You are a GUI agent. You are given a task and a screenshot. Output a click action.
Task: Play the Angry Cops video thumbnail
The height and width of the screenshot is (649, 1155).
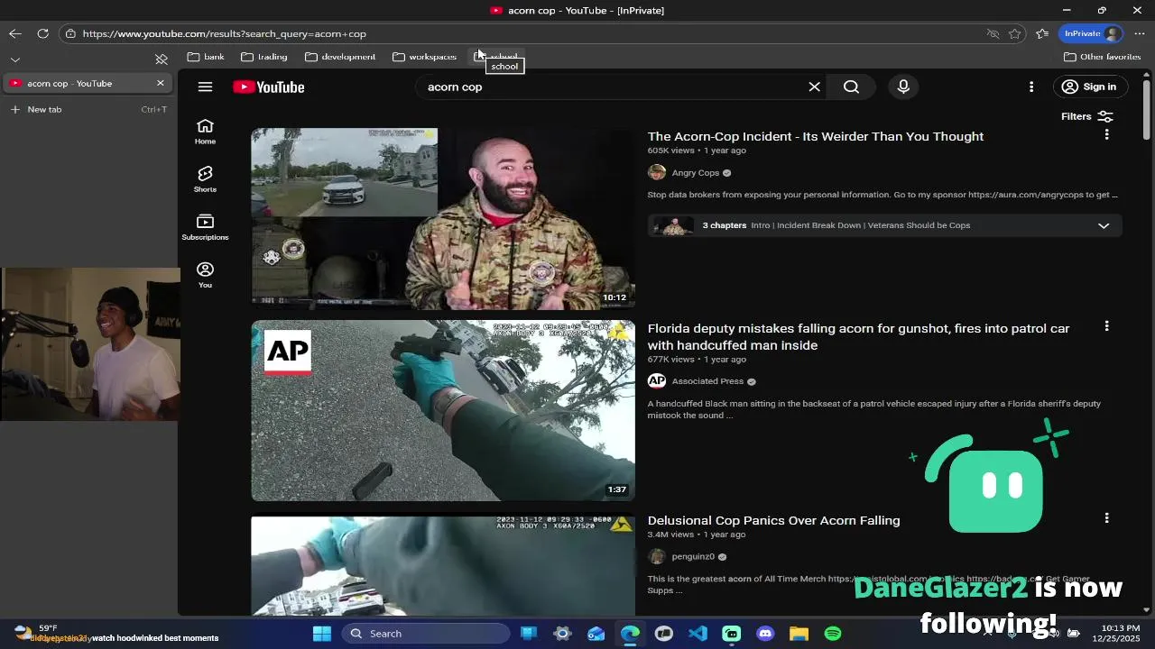(443, 218)
